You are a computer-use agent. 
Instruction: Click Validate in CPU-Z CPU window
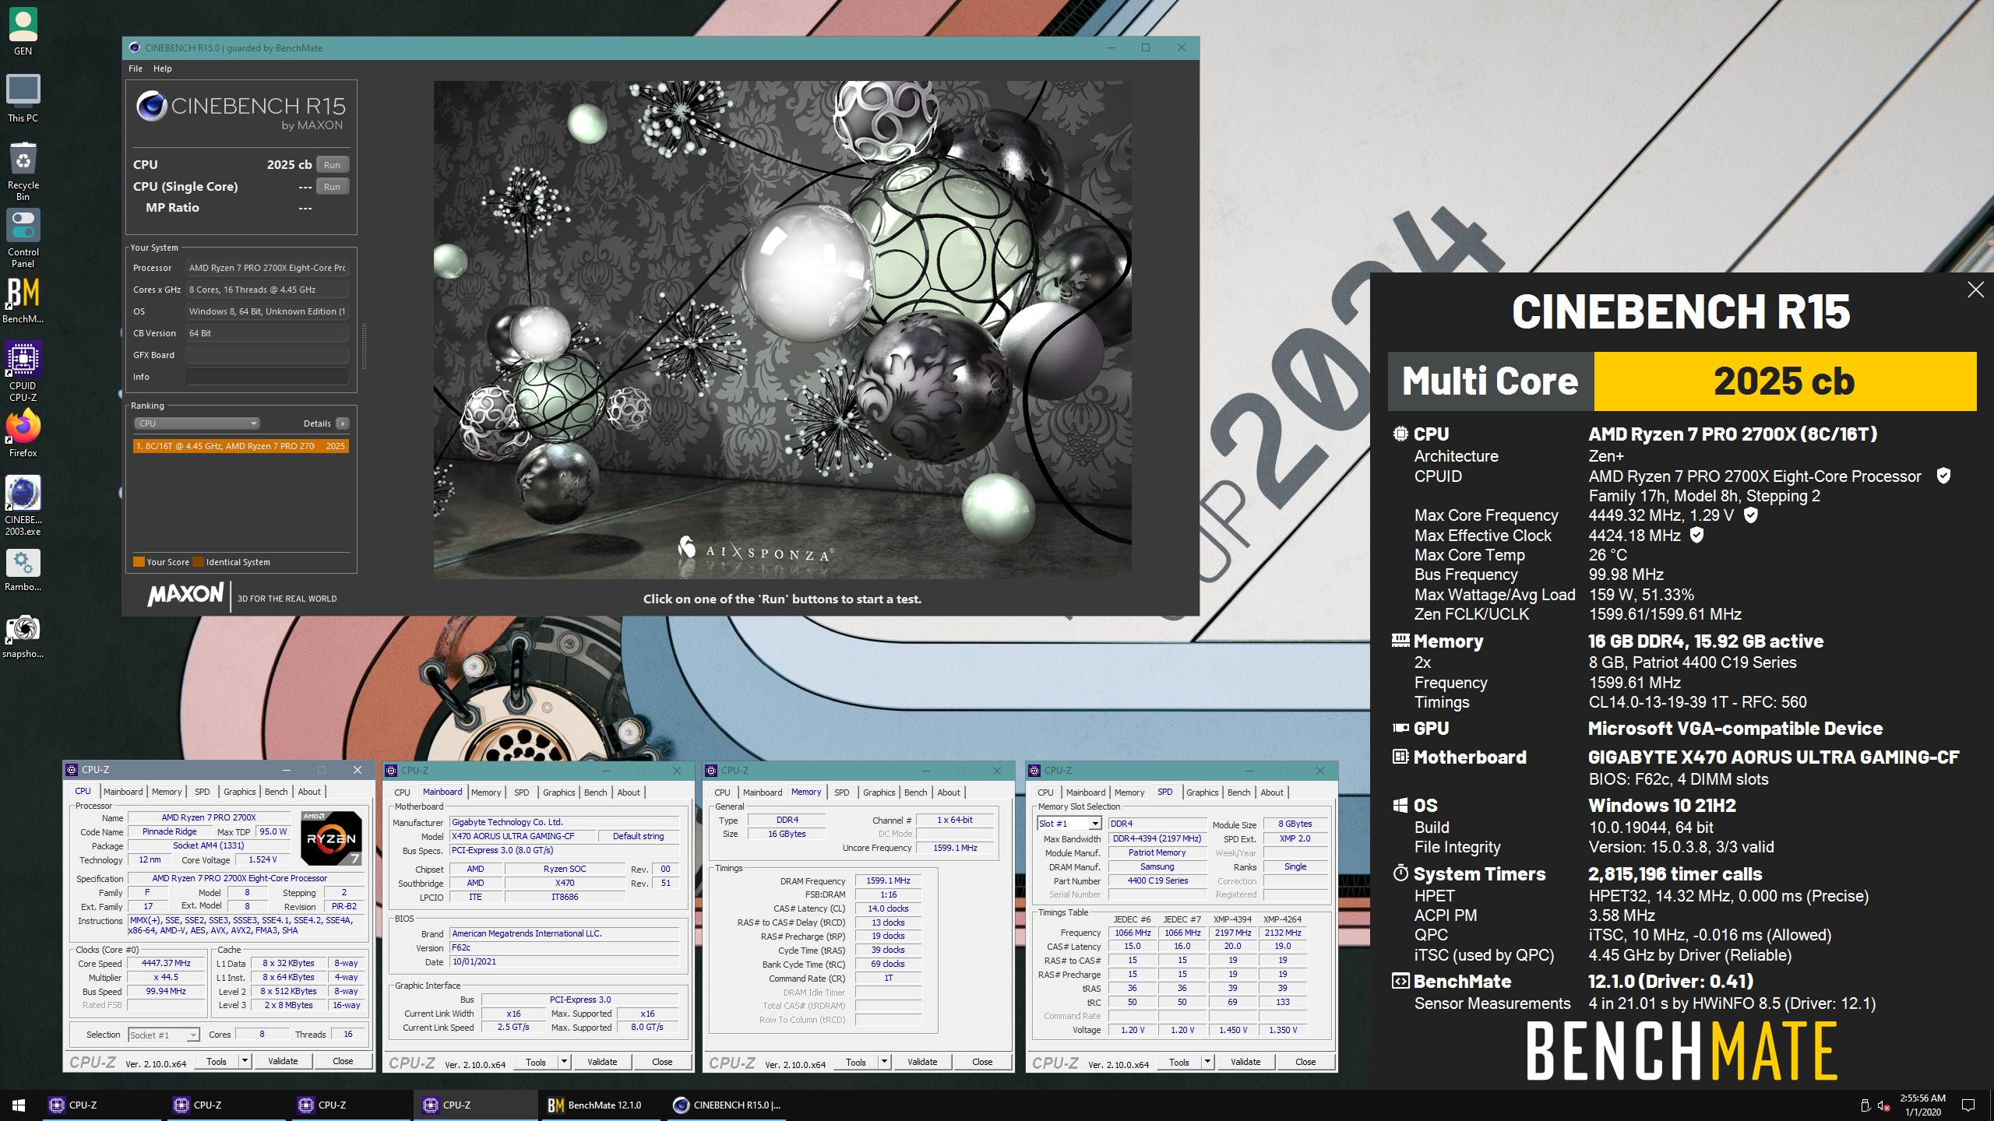click(283, 1061)
